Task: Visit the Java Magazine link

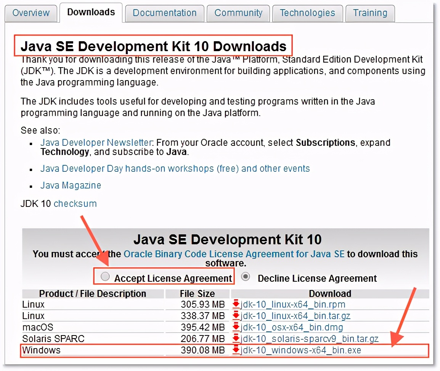Action: (71, 185)
